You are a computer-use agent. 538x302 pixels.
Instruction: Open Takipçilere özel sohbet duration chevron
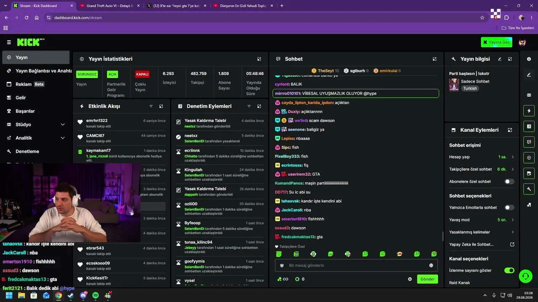point(512,169)
